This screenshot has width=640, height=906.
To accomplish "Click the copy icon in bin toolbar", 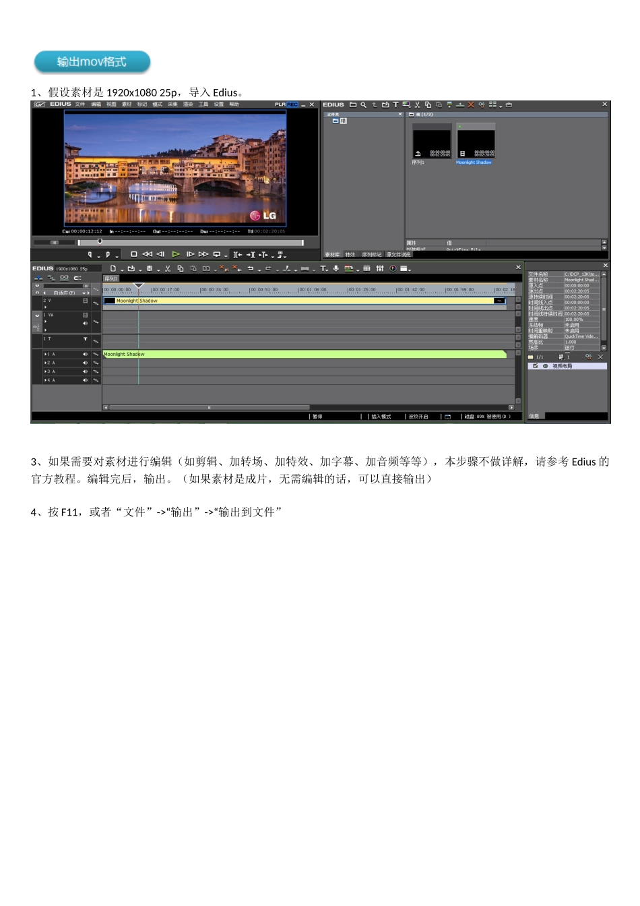I will [x=428, y=105].
